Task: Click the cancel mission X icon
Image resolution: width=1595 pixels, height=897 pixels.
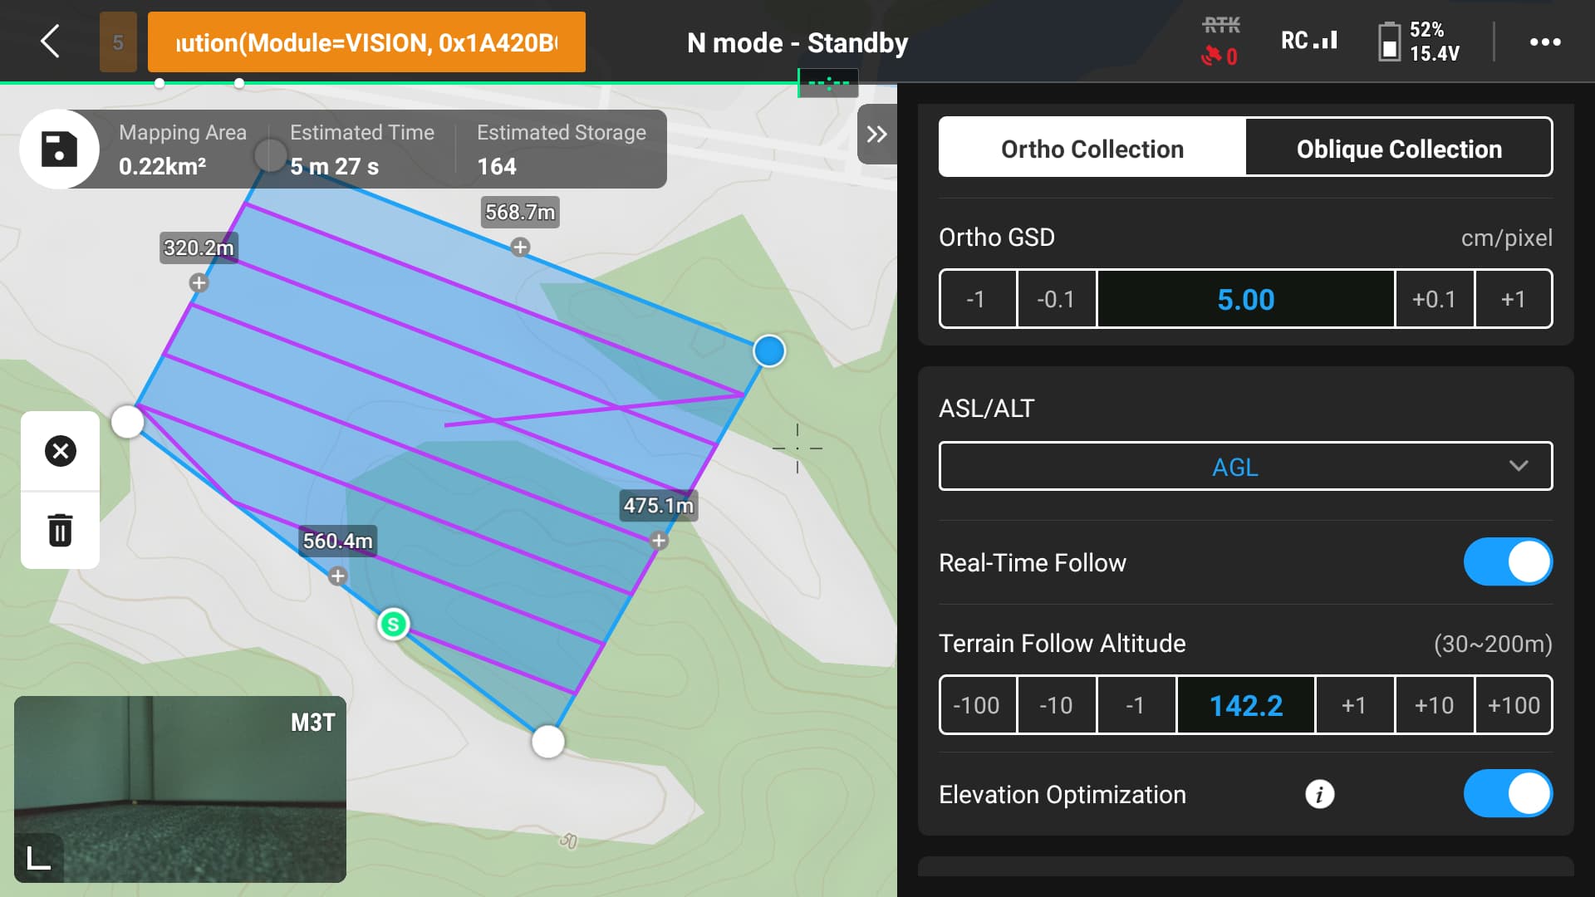Action: coord(59,450)
